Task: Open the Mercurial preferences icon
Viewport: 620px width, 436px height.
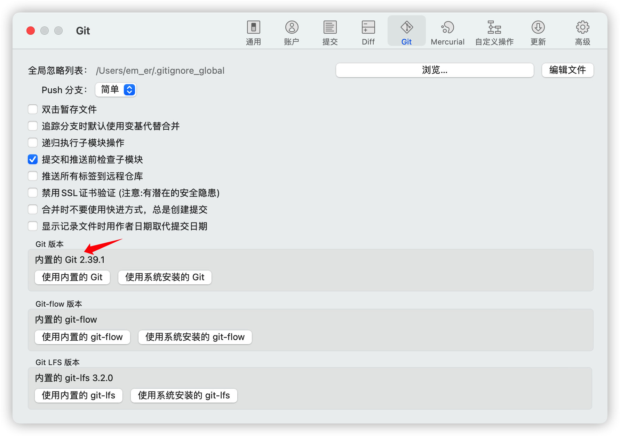Action: (447, 27)
